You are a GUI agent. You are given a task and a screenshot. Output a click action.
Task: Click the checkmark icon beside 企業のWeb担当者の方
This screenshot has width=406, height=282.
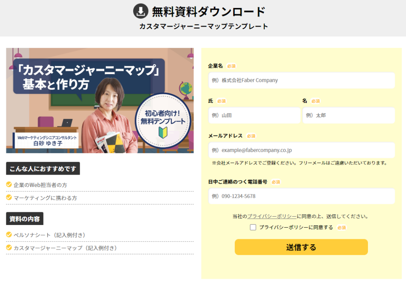point(9,185)
